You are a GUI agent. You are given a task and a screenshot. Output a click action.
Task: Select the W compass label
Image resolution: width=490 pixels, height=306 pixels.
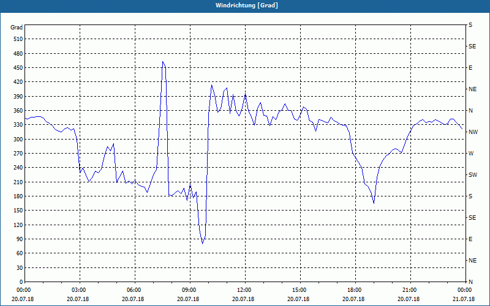point(471,154)
